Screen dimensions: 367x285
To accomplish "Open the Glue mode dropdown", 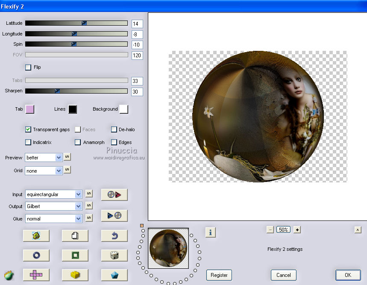I will 53,218.
